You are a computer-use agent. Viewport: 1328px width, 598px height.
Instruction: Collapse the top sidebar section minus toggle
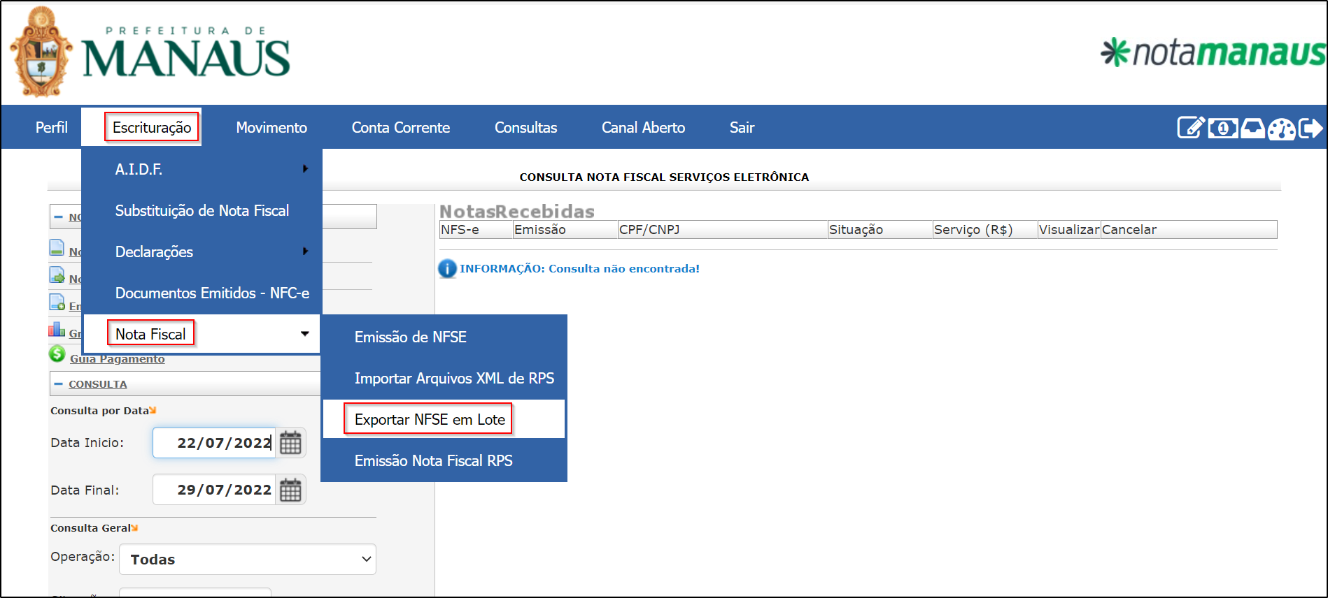(x=59, y=217)
